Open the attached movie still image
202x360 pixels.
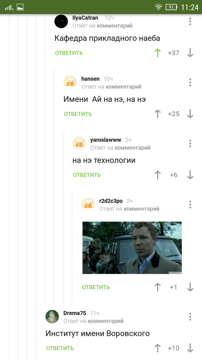click(132, 248)
